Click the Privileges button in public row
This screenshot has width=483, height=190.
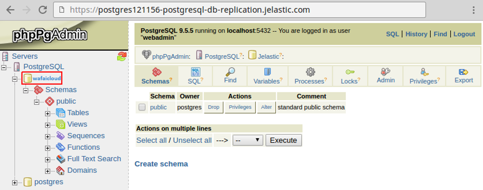(240, 107)
